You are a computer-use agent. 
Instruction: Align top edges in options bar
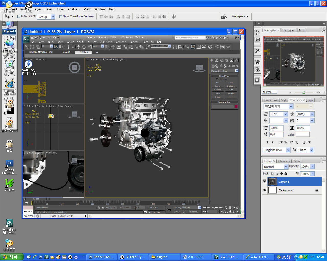click(101, 17)
